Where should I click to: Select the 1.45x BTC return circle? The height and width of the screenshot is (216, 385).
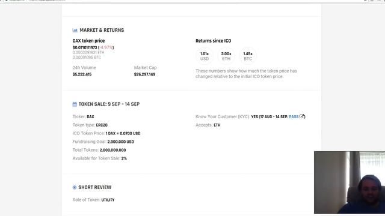248,56
